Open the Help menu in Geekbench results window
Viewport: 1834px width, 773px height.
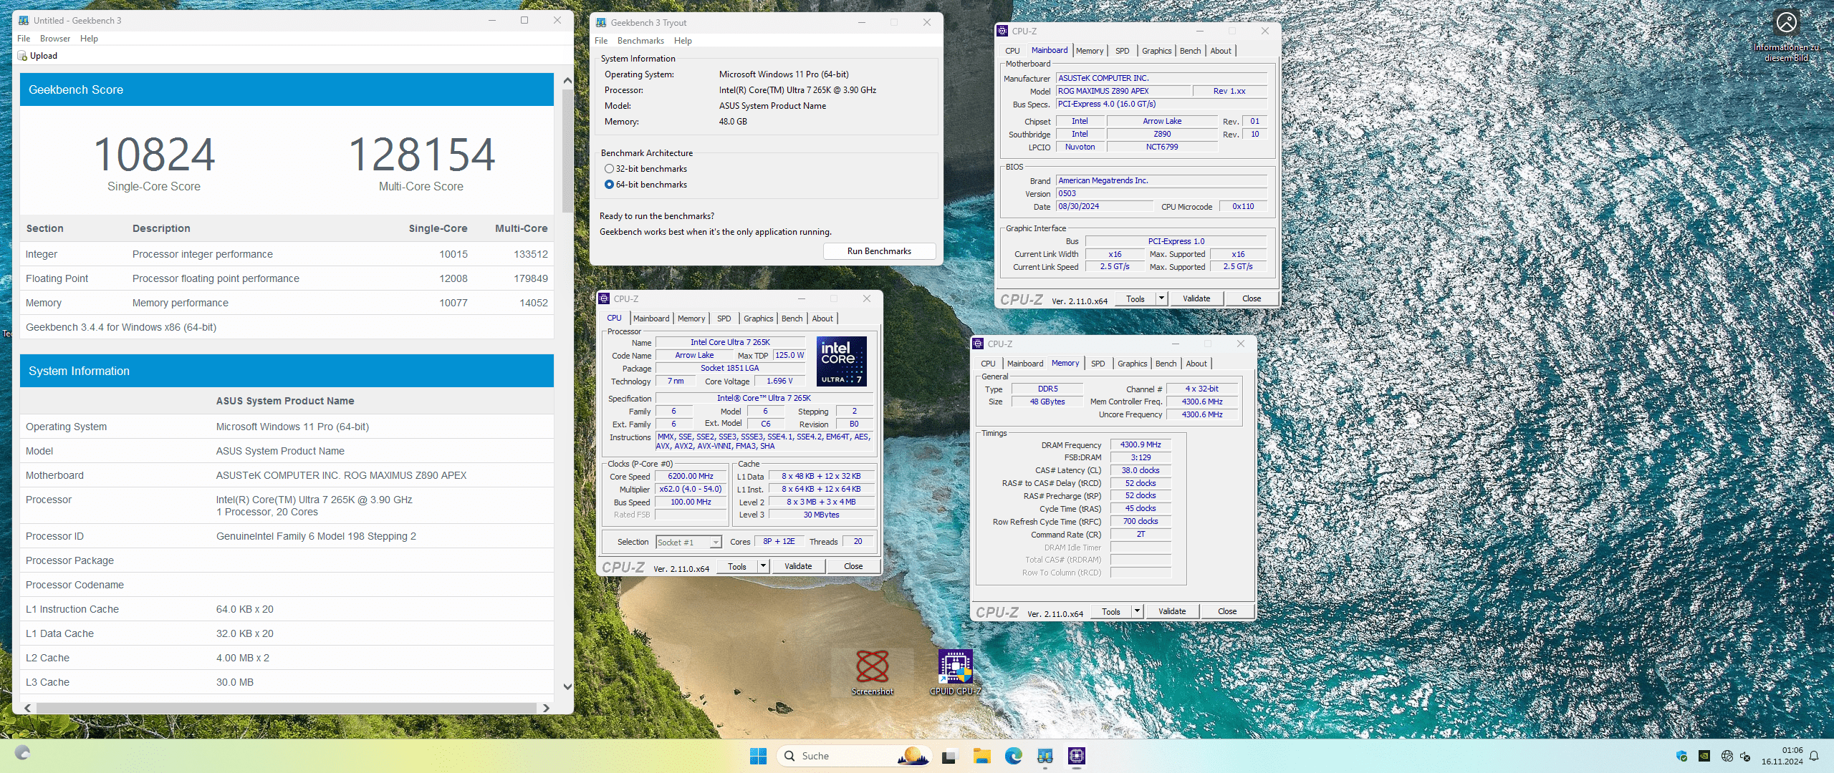tap(89, 39)
